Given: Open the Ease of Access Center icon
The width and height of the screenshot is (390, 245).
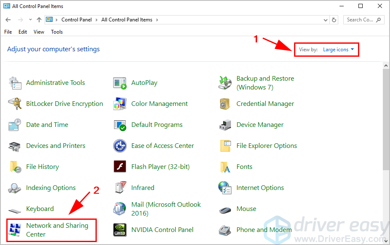Looking at the screenshot, I should [x=120, y=146].
